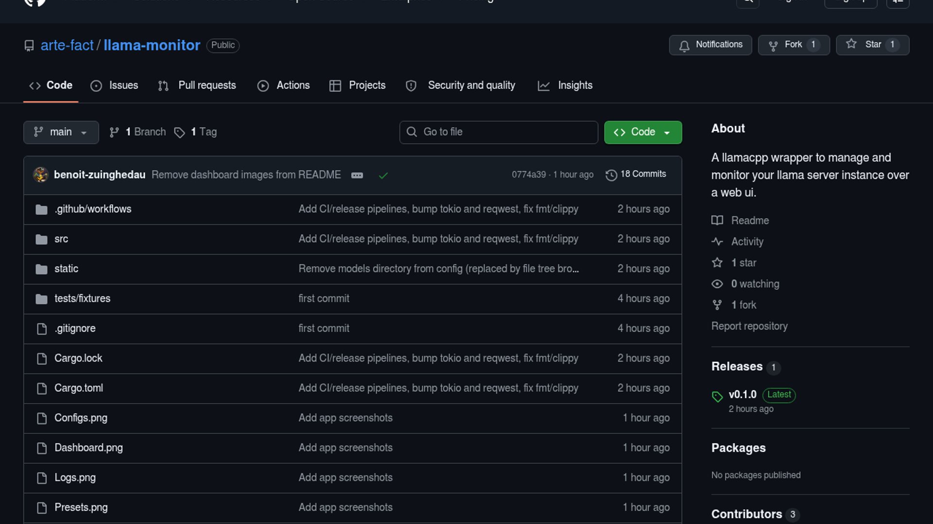Viewport: 933px width, 524px height.
Task: Open the main branch dropdown
Action: pos(61,132)
